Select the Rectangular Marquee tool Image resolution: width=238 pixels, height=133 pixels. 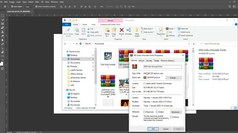[x=3, y=16]
